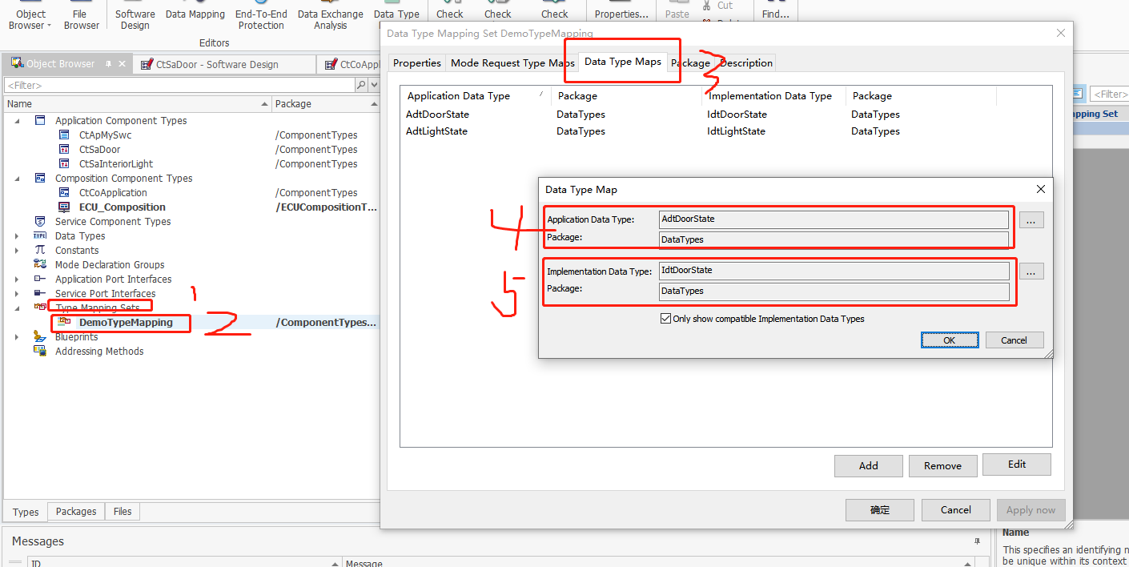The image size is (1129, 567).
Task: Add a new data type mapping
Action: click(868, 464)
